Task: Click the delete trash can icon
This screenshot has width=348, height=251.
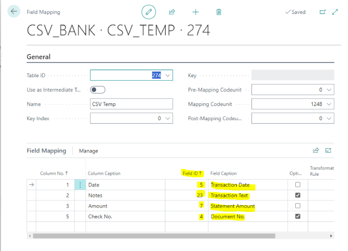Action: [x=218, y=12]
